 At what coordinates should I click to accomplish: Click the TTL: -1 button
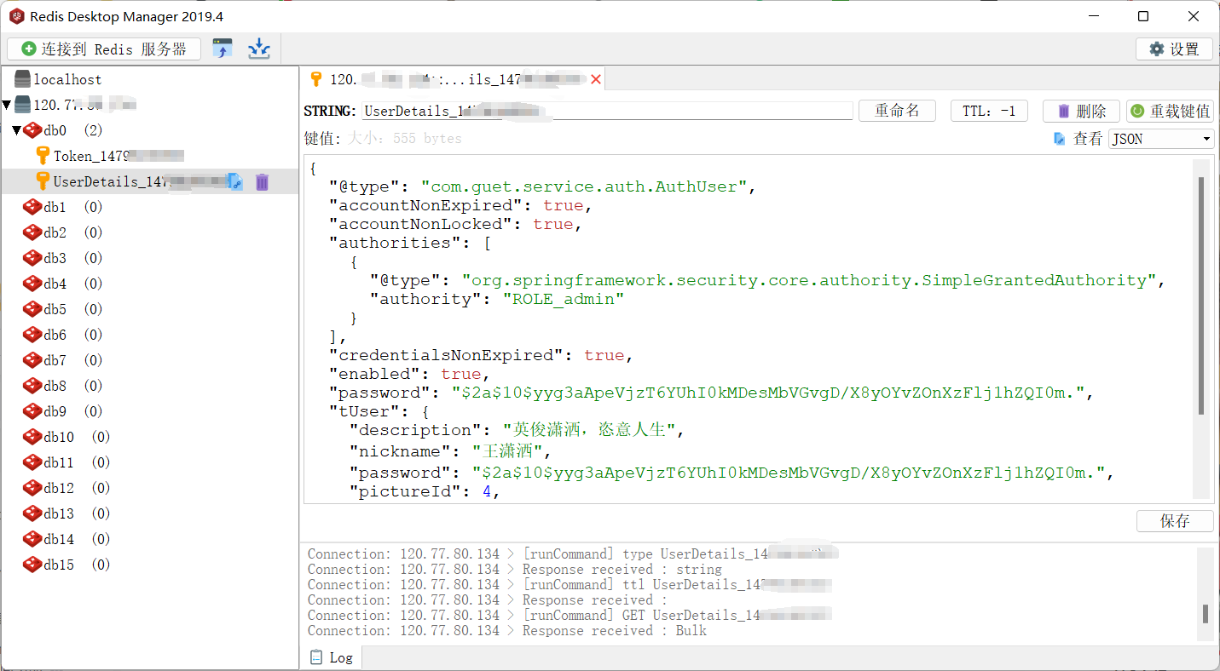coord(989,111)
